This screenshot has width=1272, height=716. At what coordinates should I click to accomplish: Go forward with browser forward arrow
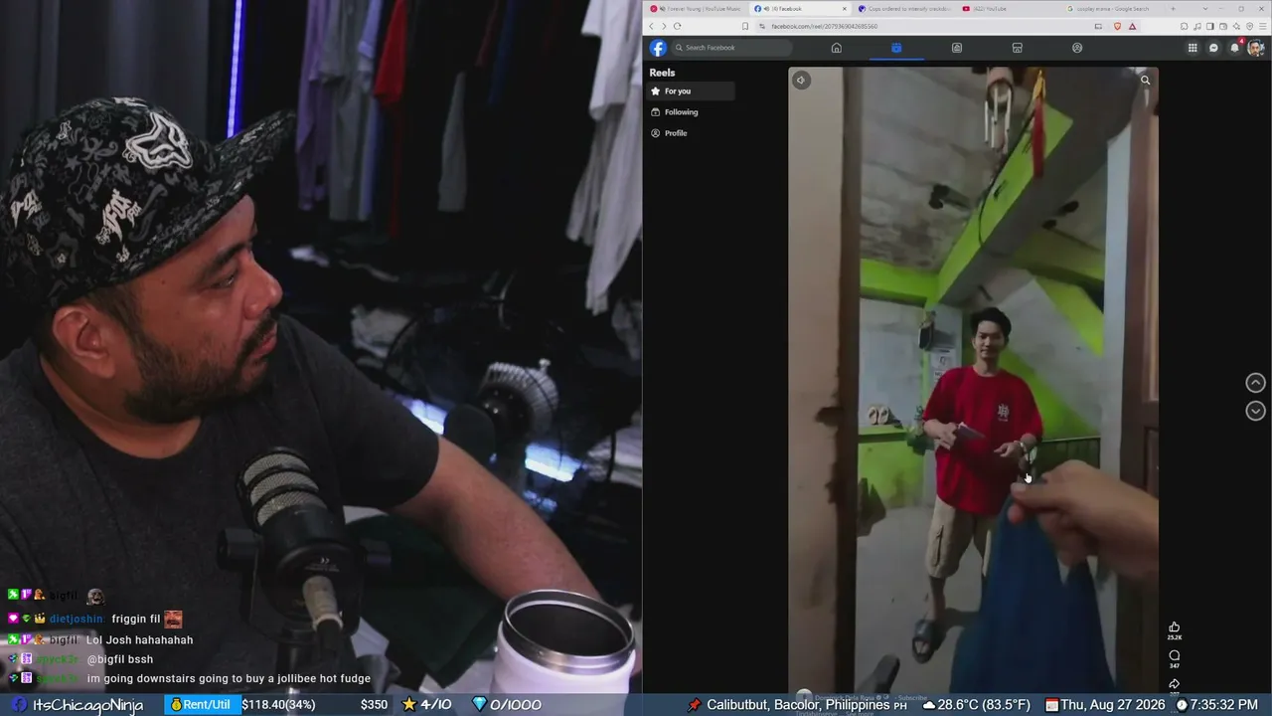(664, 26)
